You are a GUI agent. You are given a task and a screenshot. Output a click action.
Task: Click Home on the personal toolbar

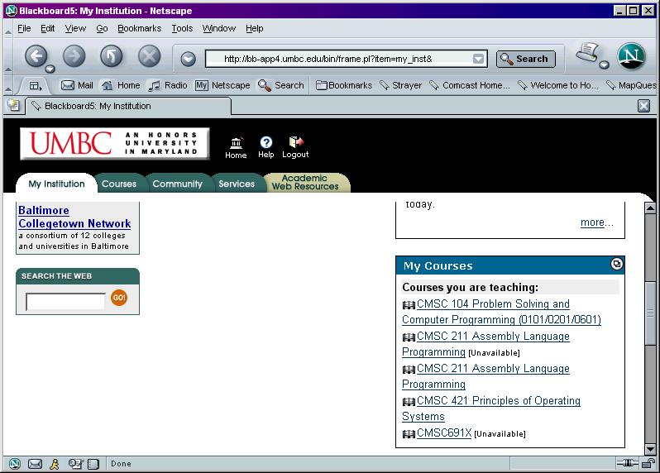tap(121, 85)
